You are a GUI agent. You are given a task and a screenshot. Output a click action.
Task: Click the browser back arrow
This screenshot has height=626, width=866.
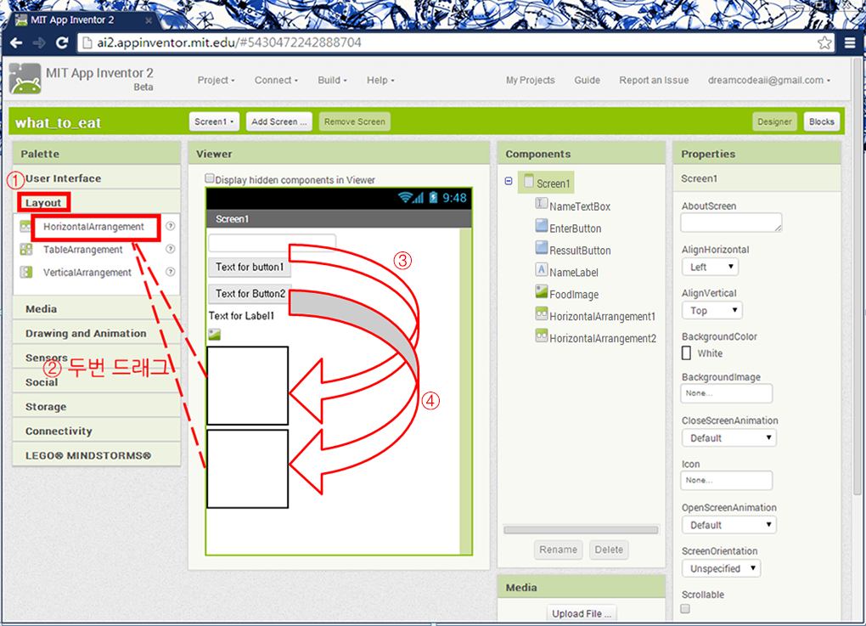[x=16, y=42]
